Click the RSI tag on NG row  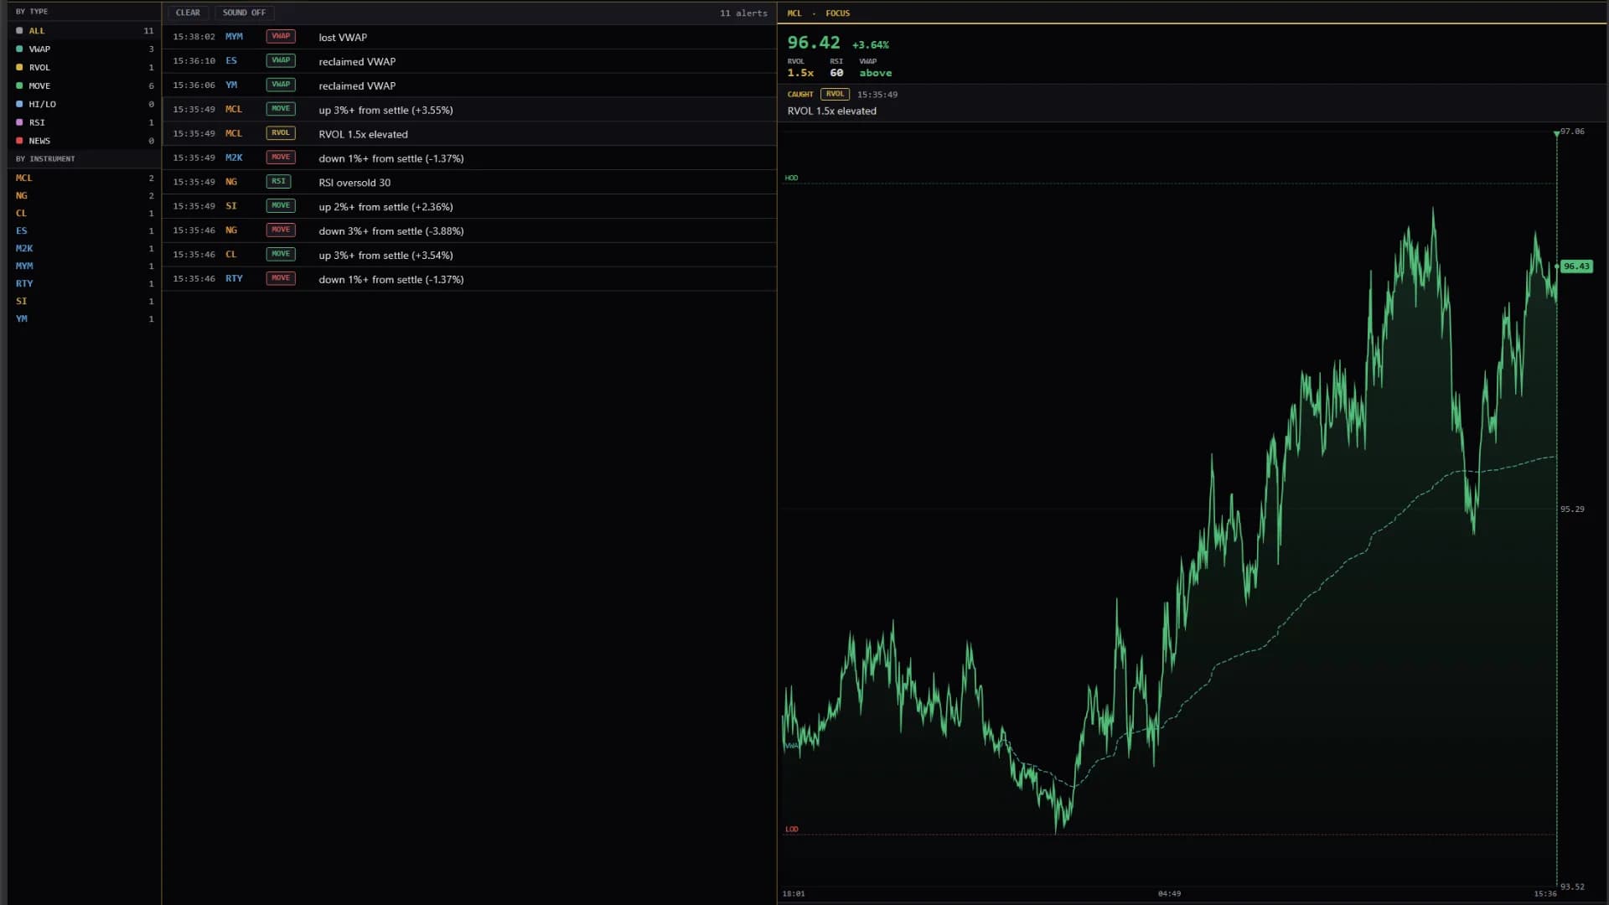(278, 181)
